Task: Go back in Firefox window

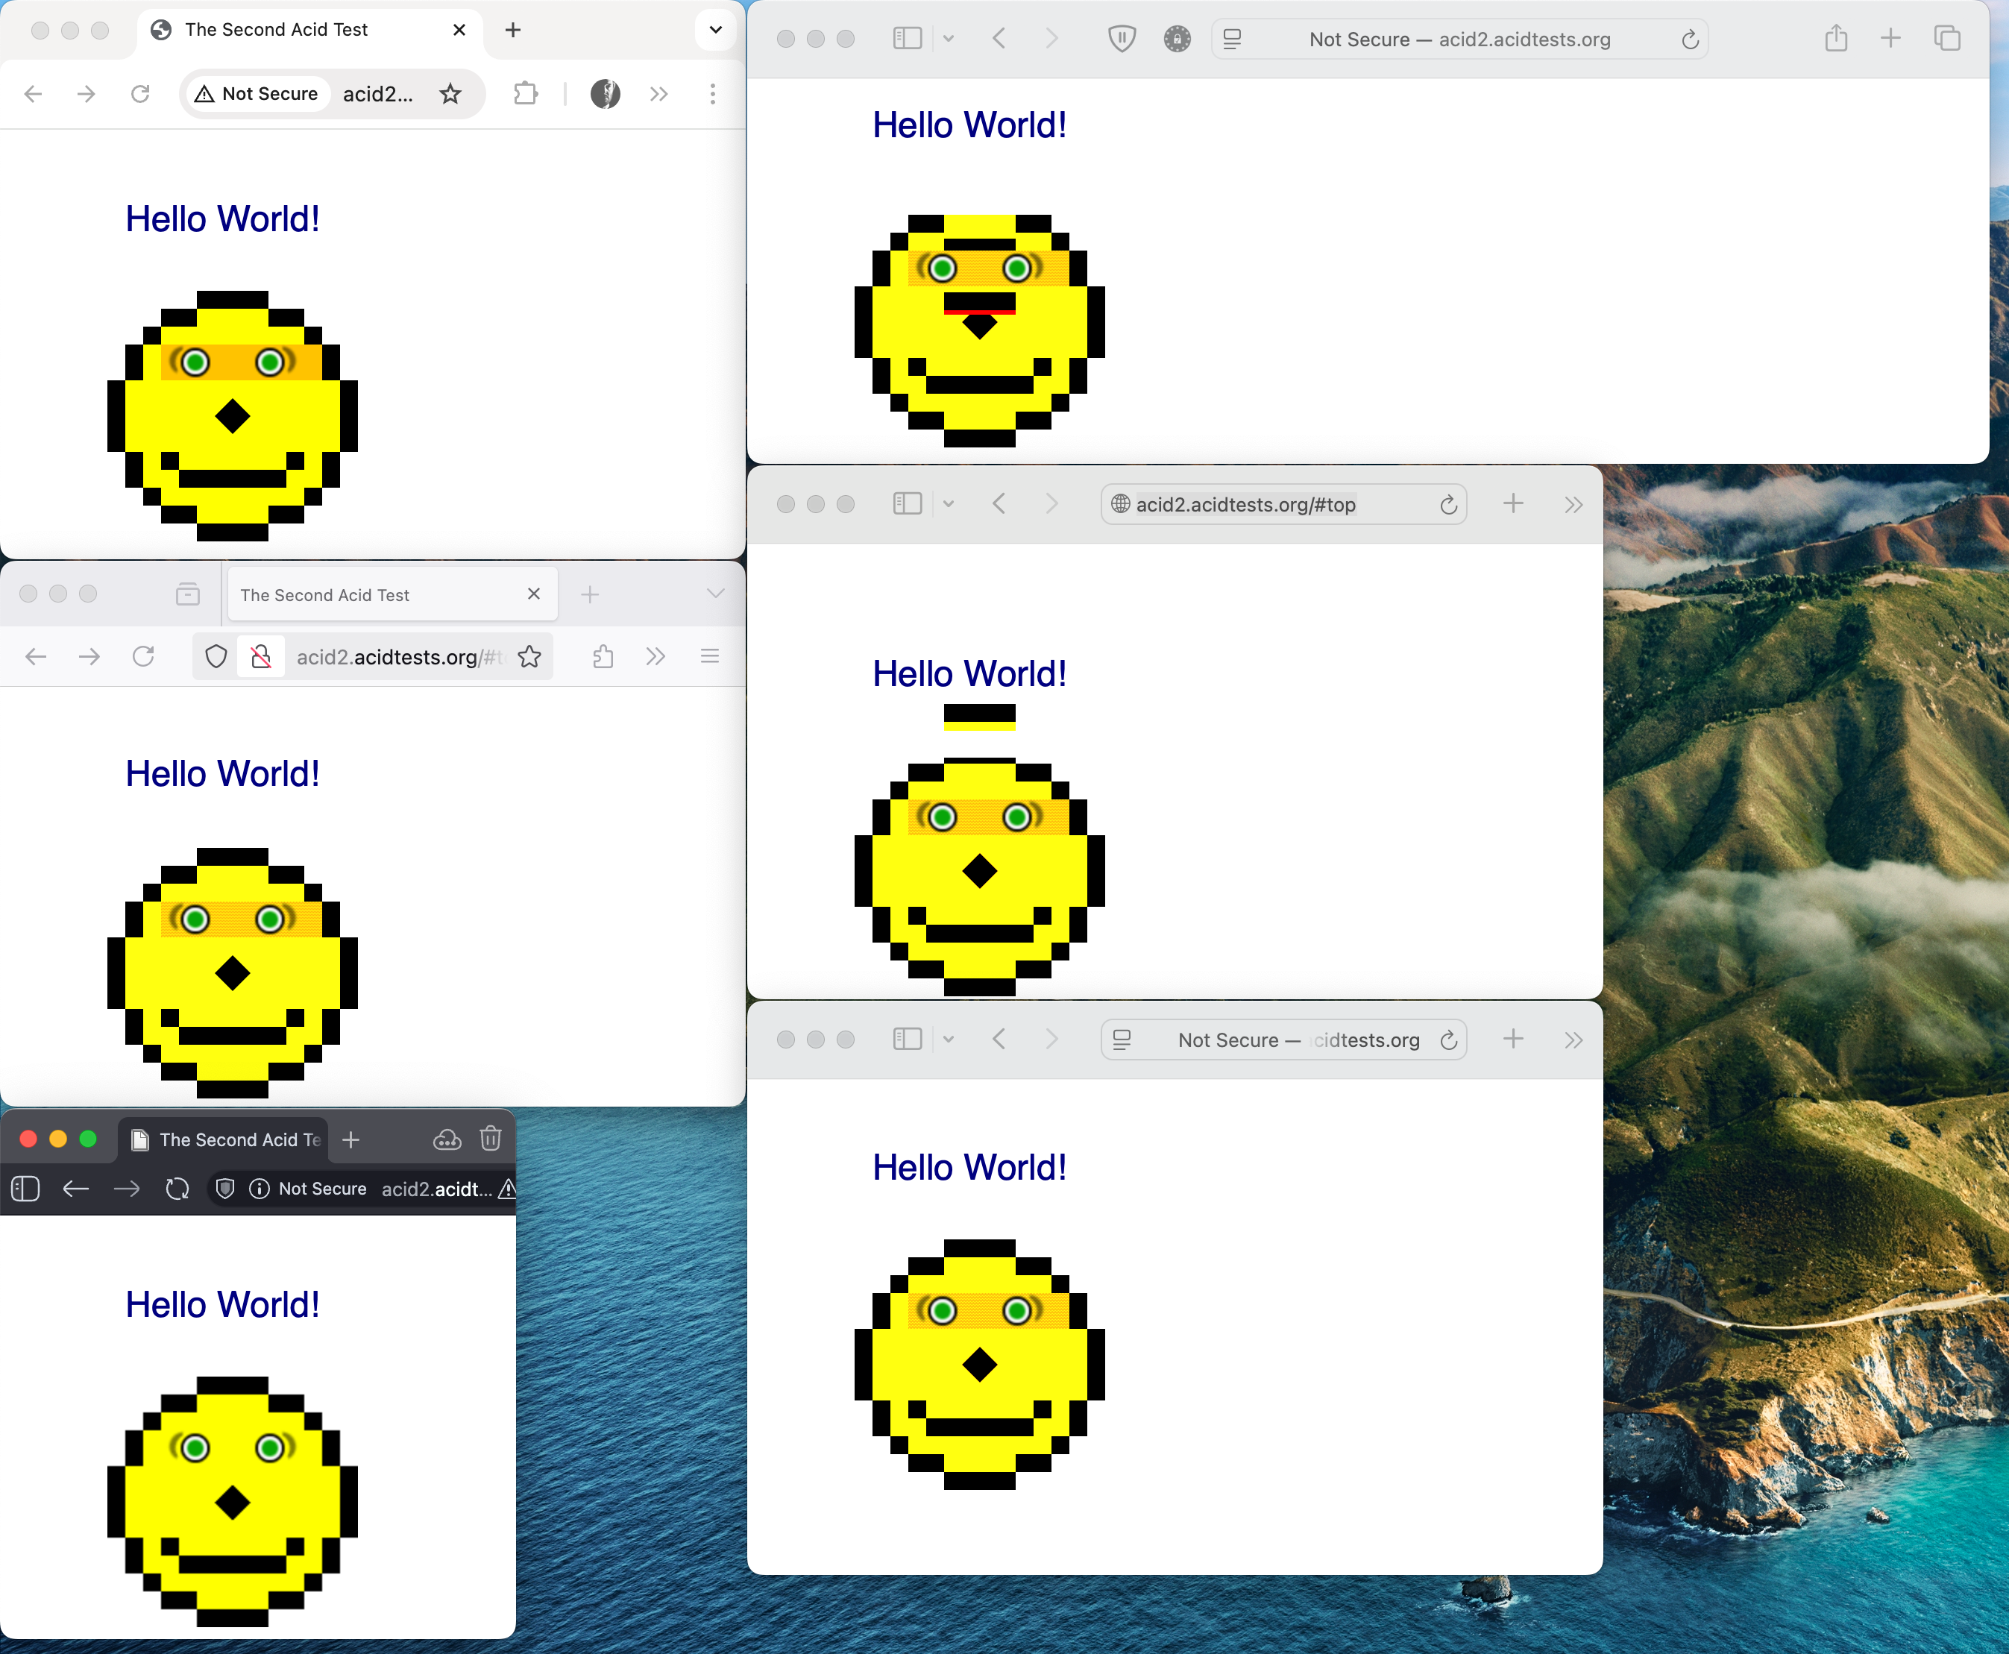Action: (37, 656)
